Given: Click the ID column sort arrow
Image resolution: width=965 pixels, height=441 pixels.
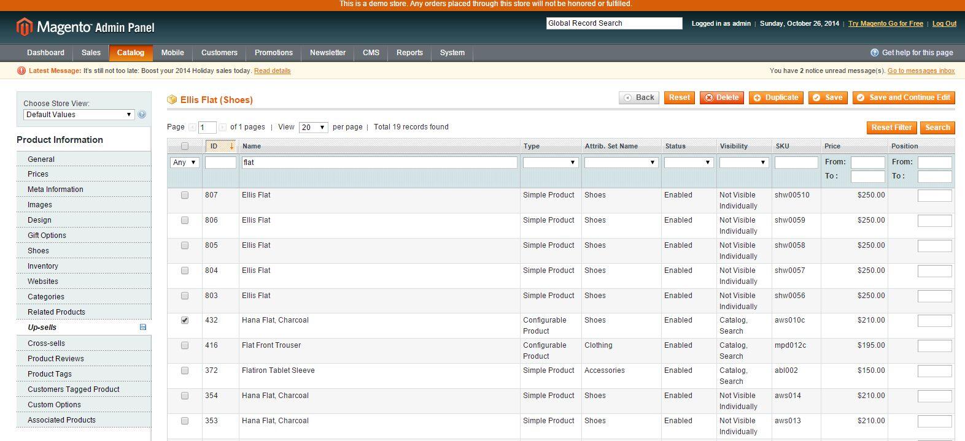Looking at the screenshot, I should (231, 147).
